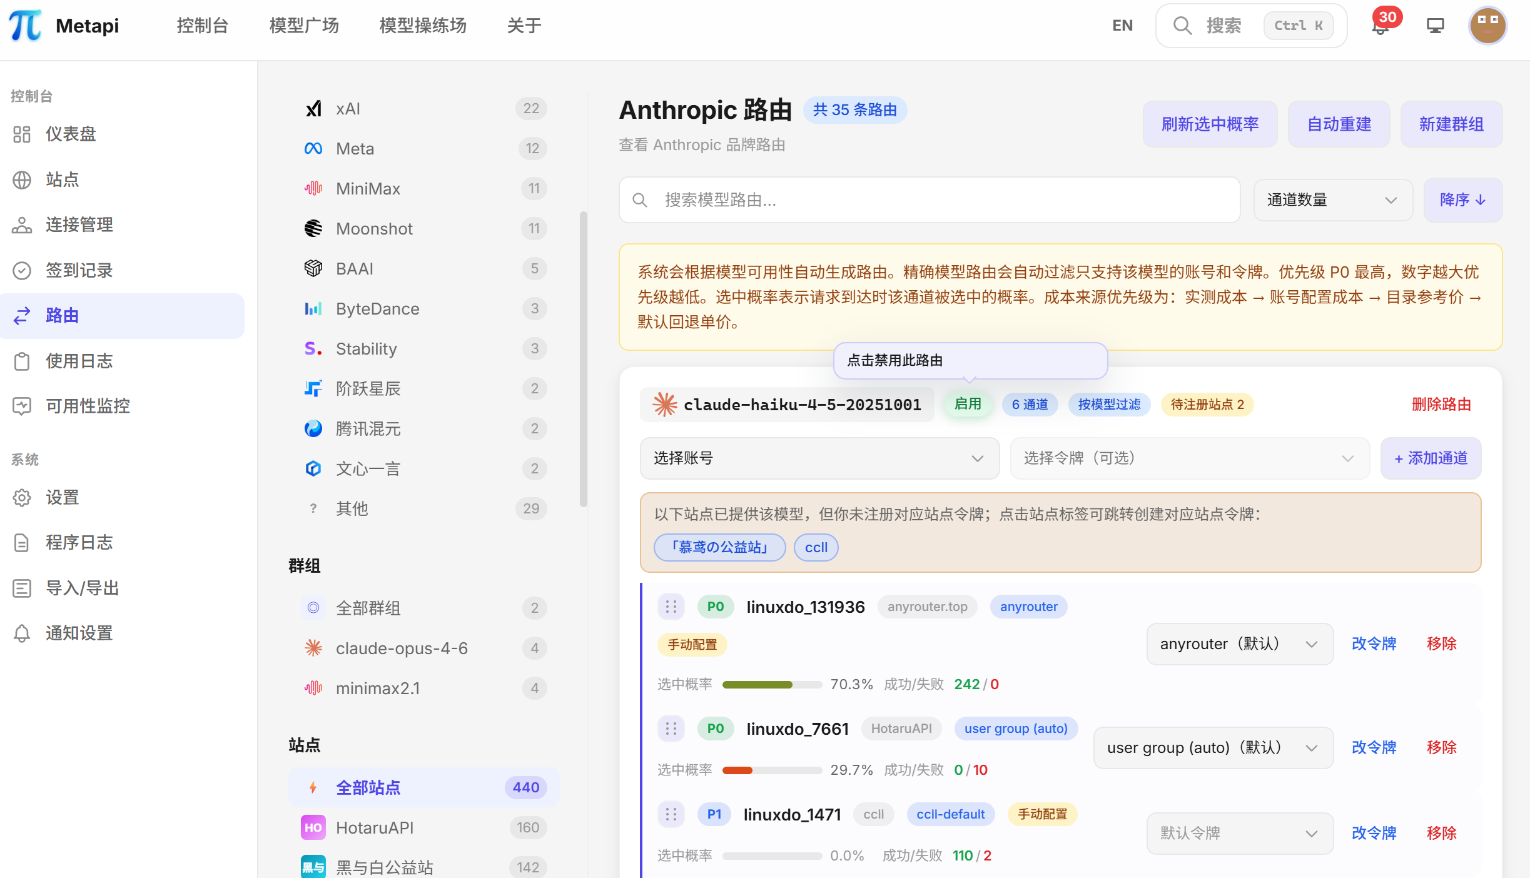Click 「慕鸢の公益站」 site tag
The height and width of the screenshot is (878, 1530).
[719, 548]
